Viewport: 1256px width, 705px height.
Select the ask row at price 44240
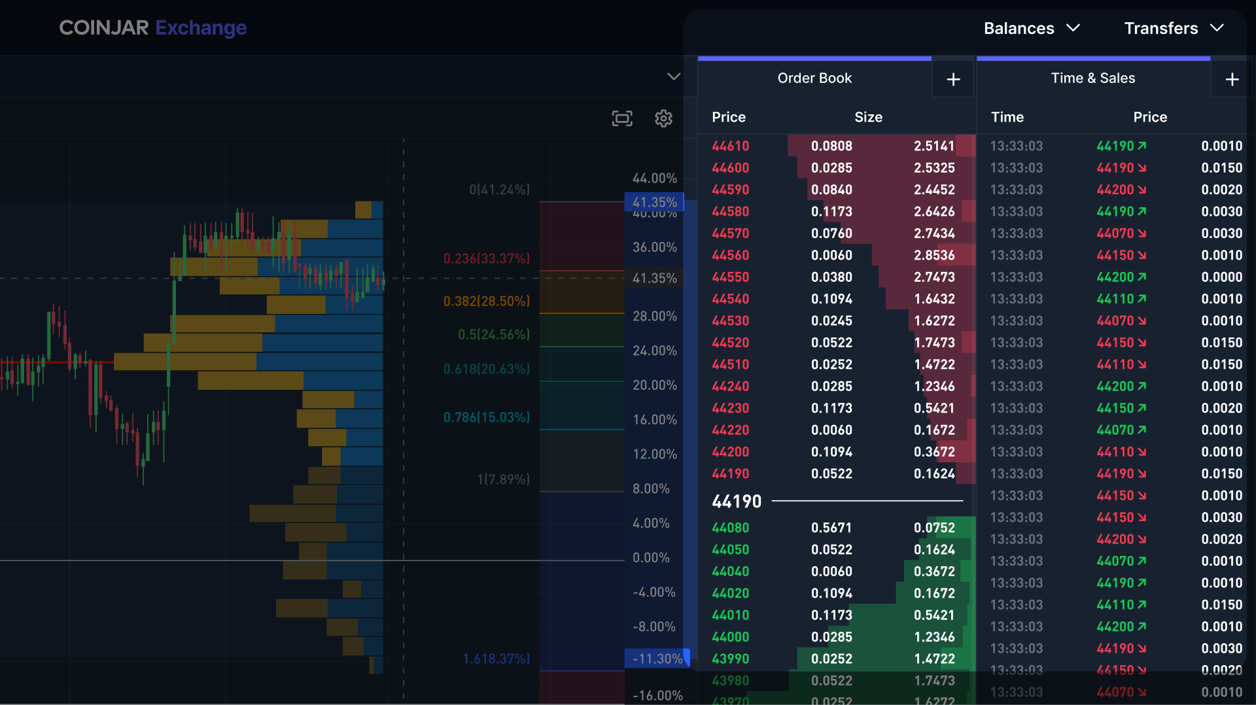(x=730, y=387)
